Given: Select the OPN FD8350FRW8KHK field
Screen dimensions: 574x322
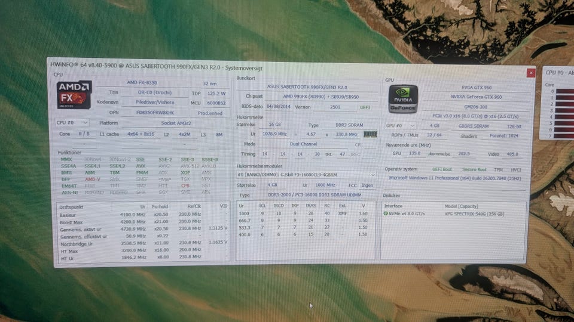Looking at the screenshot, I should (x=155, y=113).
